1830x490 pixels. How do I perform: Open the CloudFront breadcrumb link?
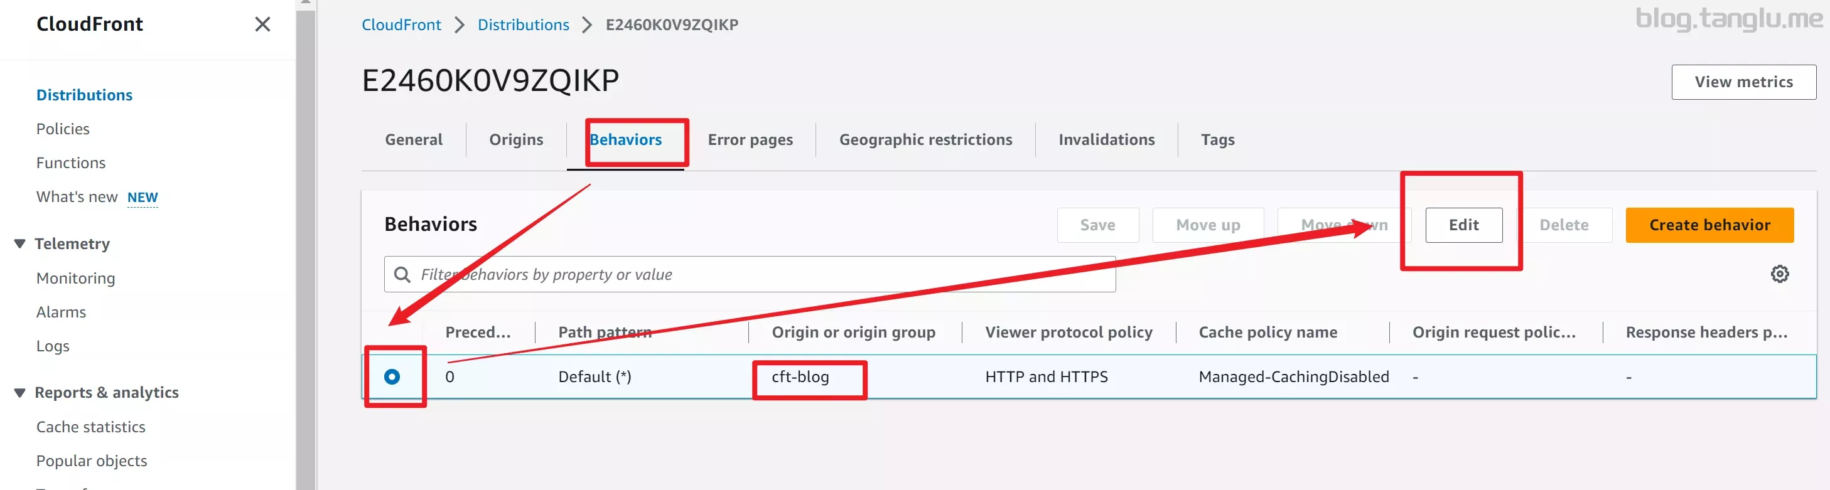(x=401, y=25)
